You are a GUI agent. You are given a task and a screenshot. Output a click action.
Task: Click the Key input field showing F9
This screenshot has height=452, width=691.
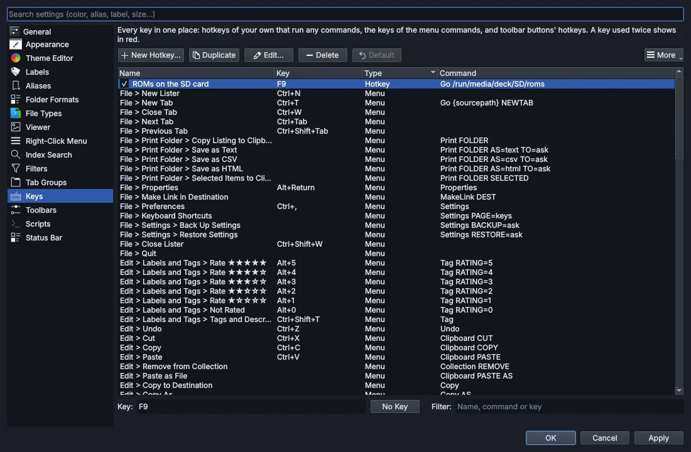pos(250,407)
